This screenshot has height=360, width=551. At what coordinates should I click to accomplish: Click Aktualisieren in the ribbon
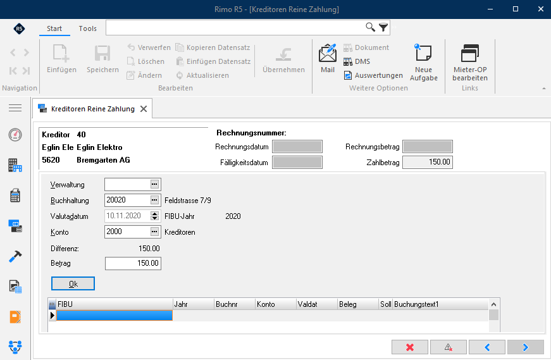point(202,75)
